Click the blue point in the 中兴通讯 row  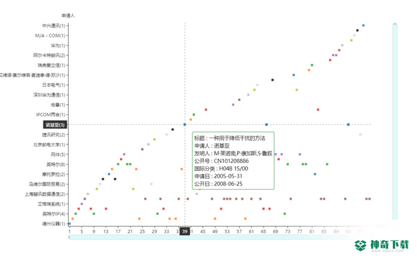(x=363, y=25)
